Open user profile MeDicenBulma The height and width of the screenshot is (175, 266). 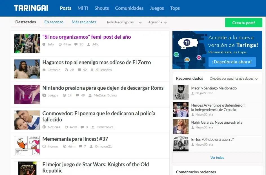pos(105,95)
